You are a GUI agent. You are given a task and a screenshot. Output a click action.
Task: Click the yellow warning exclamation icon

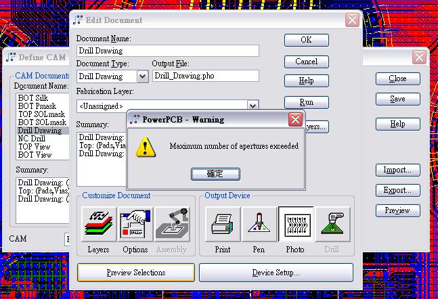coord(146,147)
